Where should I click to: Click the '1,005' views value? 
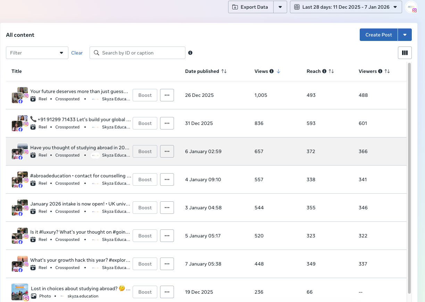pos(261,95)
